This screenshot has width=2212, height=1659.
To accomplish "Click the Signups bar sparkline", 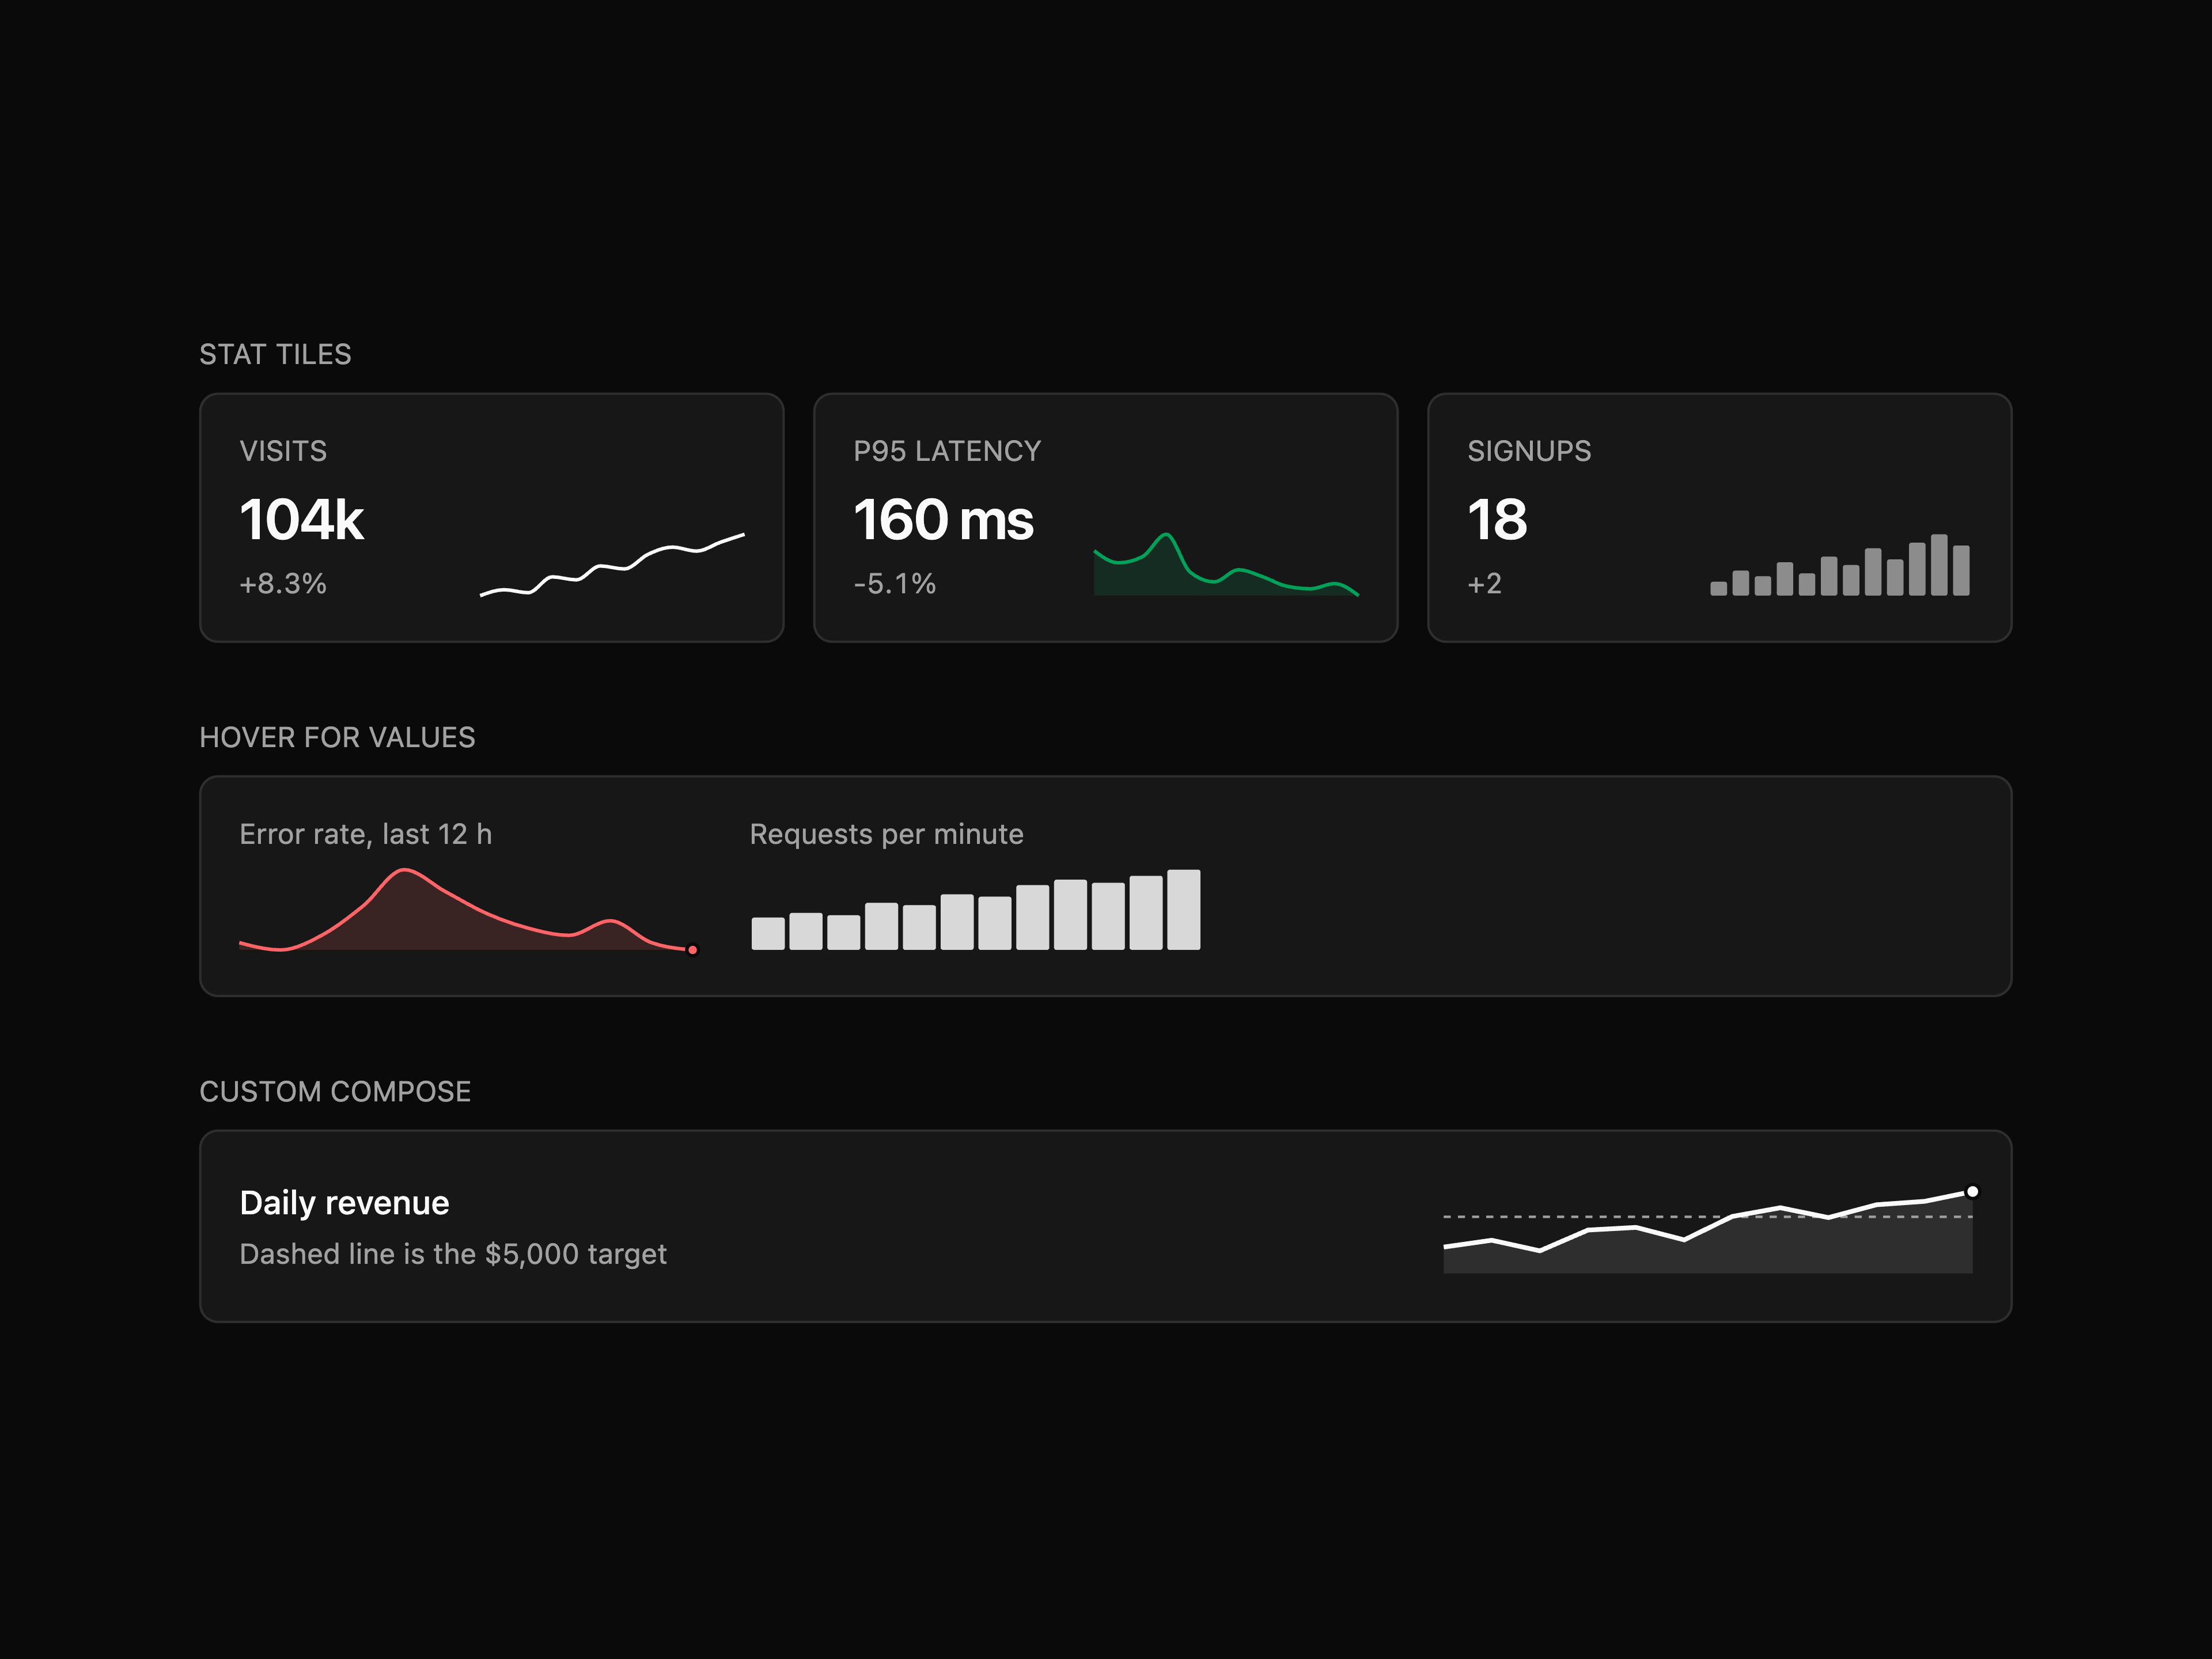I will (1840, 565).
